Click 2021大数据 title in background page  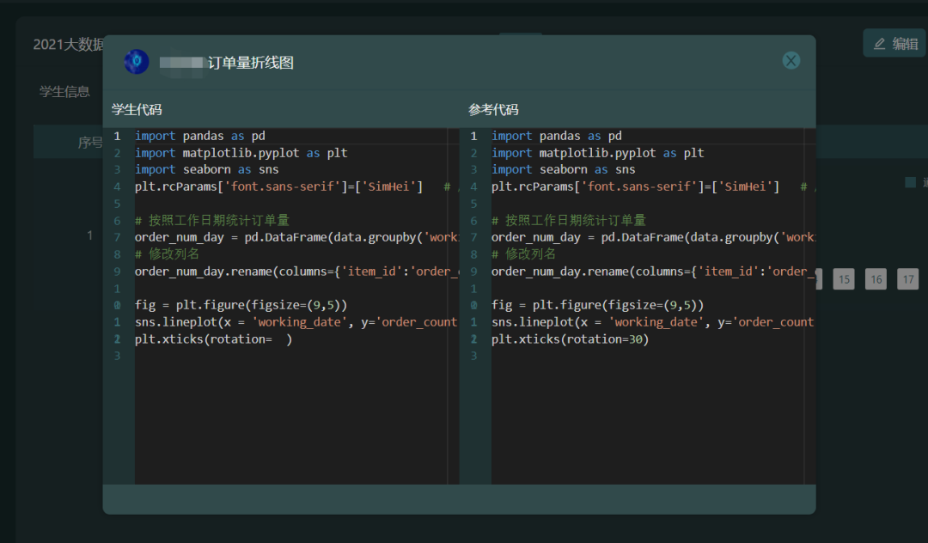68,45
